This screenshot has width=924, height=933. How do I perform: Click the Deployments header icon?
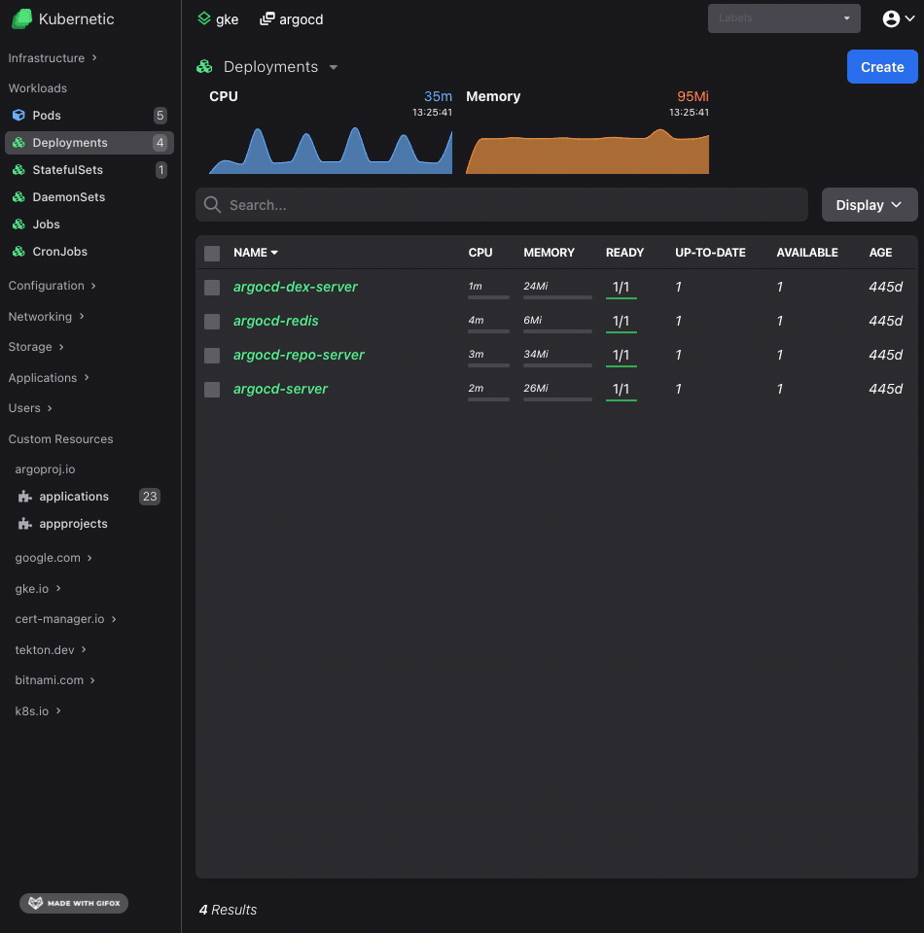pyautogui.click(x=205, y=67)
